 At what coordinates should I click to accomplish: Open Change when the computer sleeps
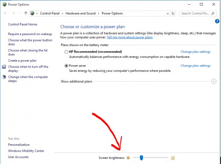click(28, 79)
